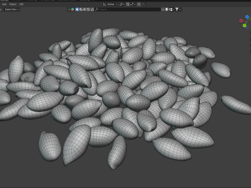Click the printer-like icon before Search

pos(92,9)
